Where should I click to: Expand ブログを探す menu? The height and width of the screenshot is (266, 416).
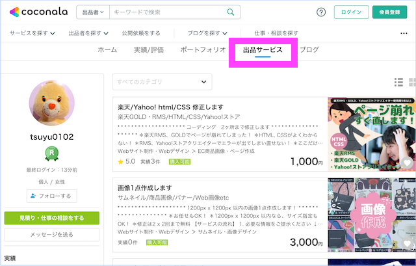tap(207, 33)
